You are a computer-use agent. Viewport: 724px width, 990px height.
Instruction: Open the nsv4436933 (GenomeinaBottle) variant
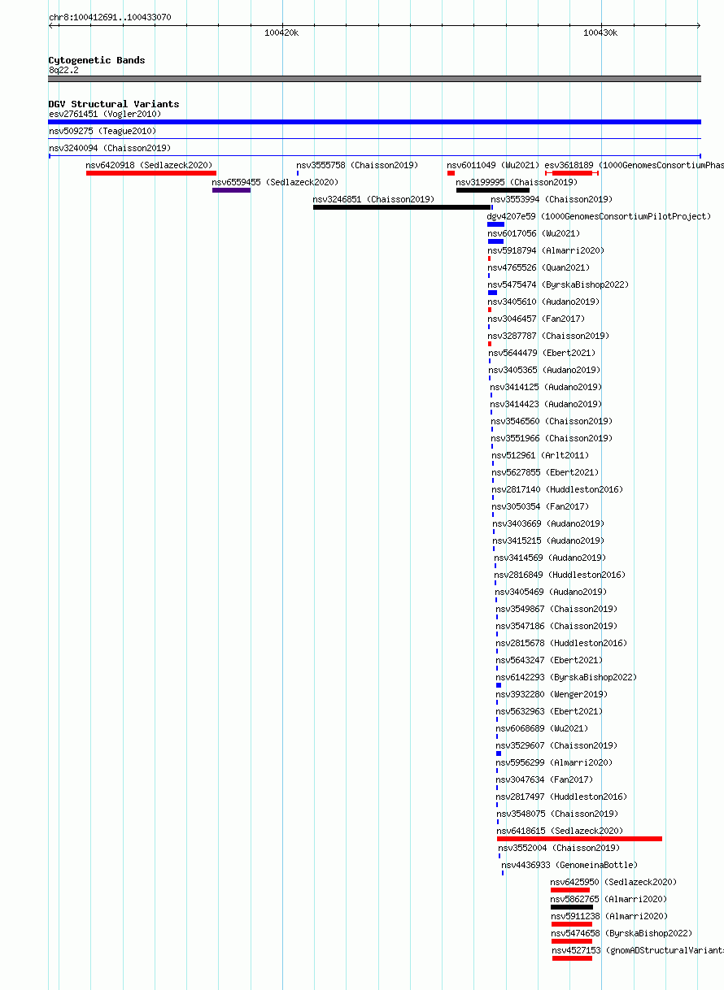click(569, 865)
